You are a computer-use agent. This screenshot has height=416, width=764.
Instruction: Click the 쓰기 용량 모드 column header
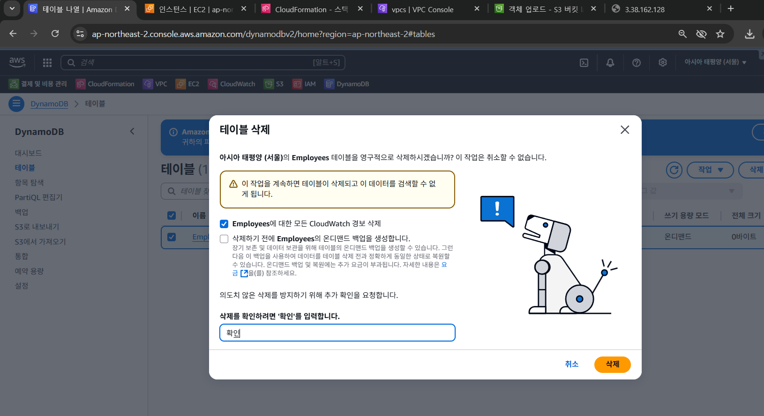click(686, 215)
